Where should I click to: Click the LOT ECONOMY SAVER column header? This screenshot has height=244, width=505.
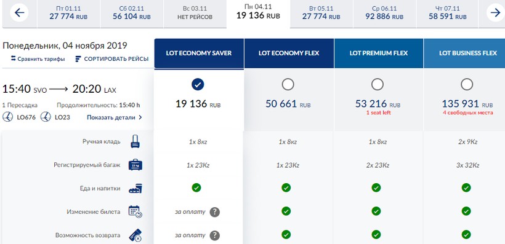(199, 53)
